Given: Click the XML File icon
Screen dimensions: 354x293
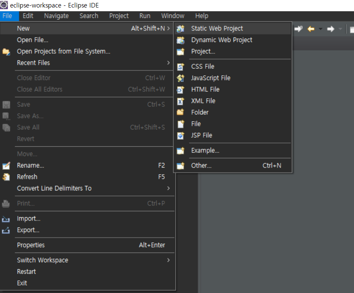Looking at the screenshot, I should (x=181, y=101).
